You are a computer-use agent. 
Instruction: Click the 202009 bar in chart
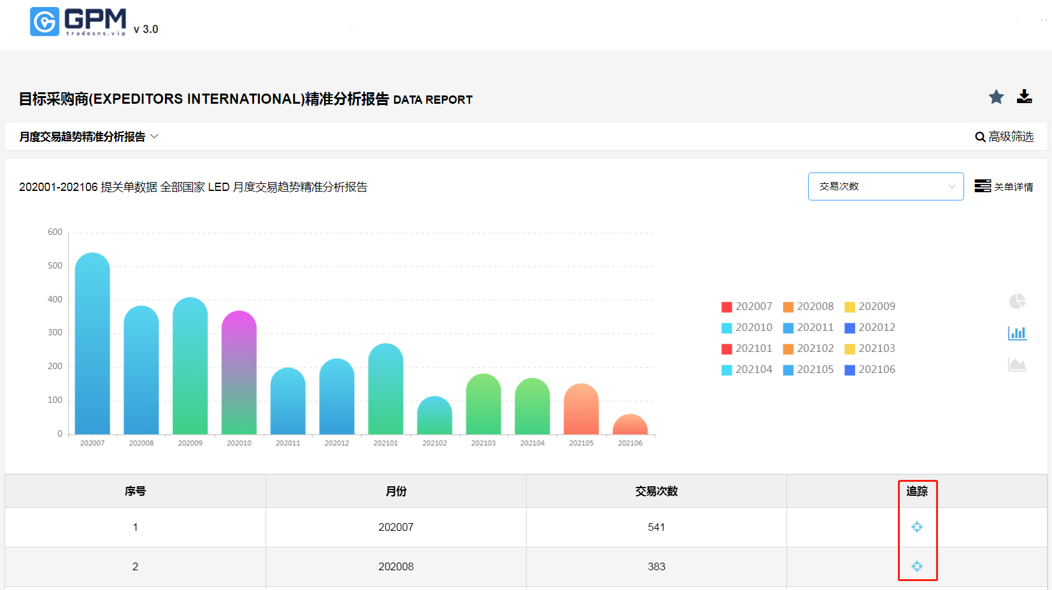click(x=190, y=366)
